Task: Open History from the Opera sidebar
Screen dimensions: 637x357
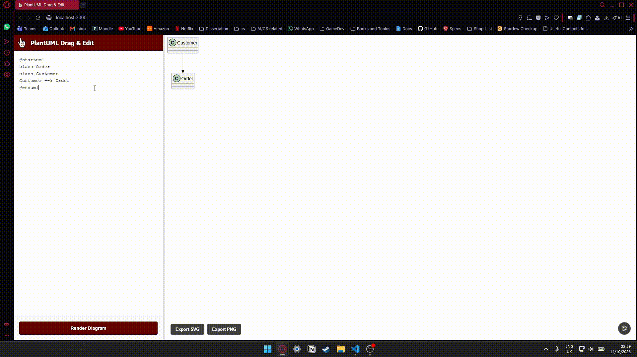Action: pyautogui.click(x=7, y=53)
